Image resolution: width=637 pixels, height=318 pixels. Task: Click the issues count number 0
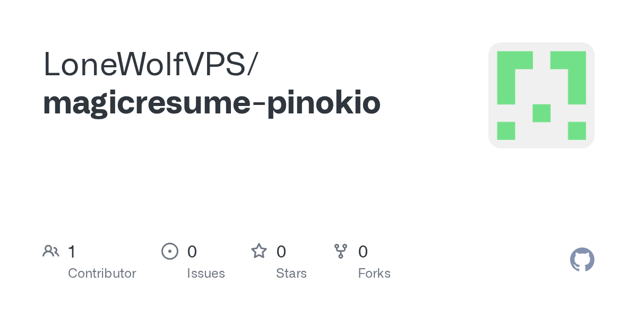pos(192,252)
